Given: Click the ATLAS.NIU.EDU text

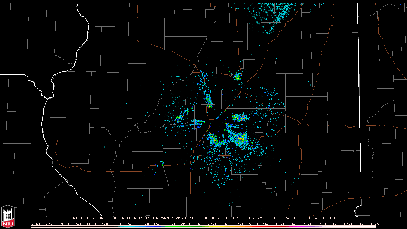Looking at the screenshot, I should tap(319, 218).
